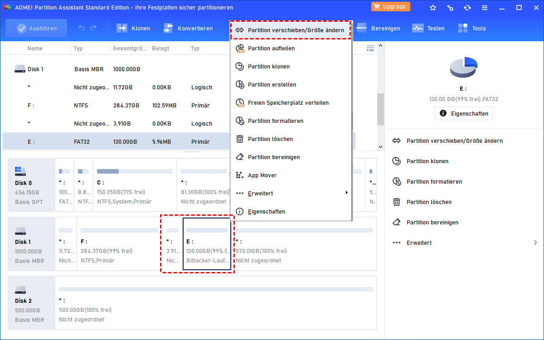
Task: Click the orange Upgrade button
Action: (391, 7)
